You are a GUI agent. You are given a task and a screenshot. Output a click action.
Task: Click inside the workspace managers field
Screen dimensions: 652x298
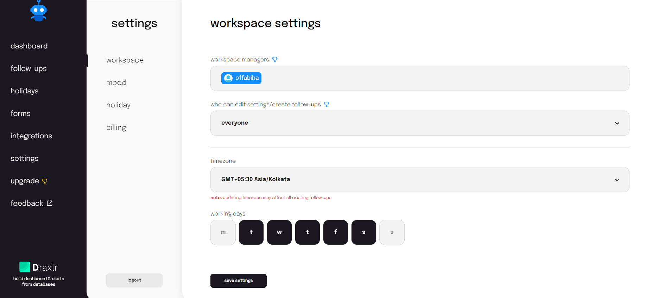[x=420, y=78]
